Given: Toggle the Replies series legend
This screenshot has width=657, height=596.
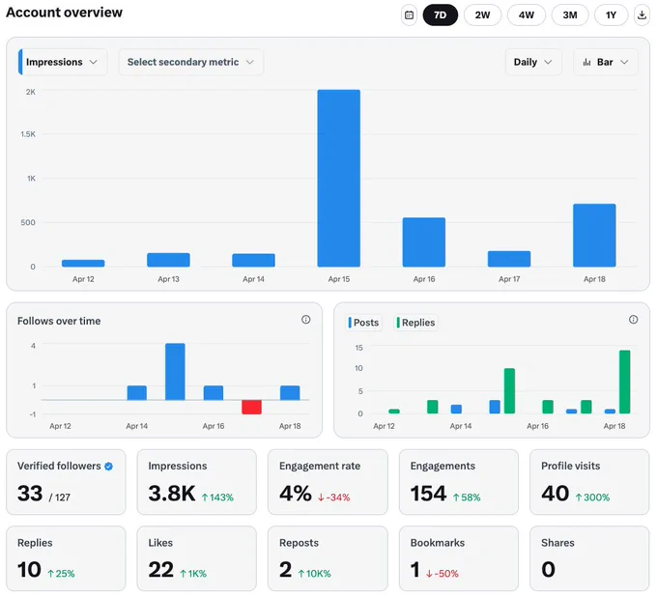Looking at the screenshot, I should (415, 323).
